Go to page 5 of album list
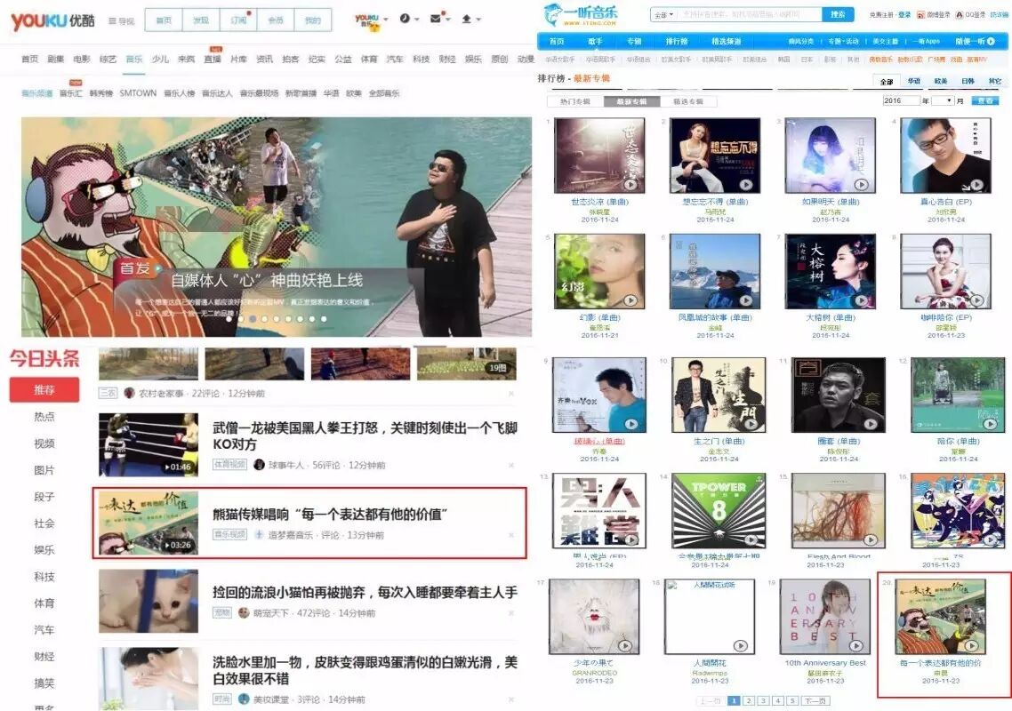1012x711 pixels. 792,700
